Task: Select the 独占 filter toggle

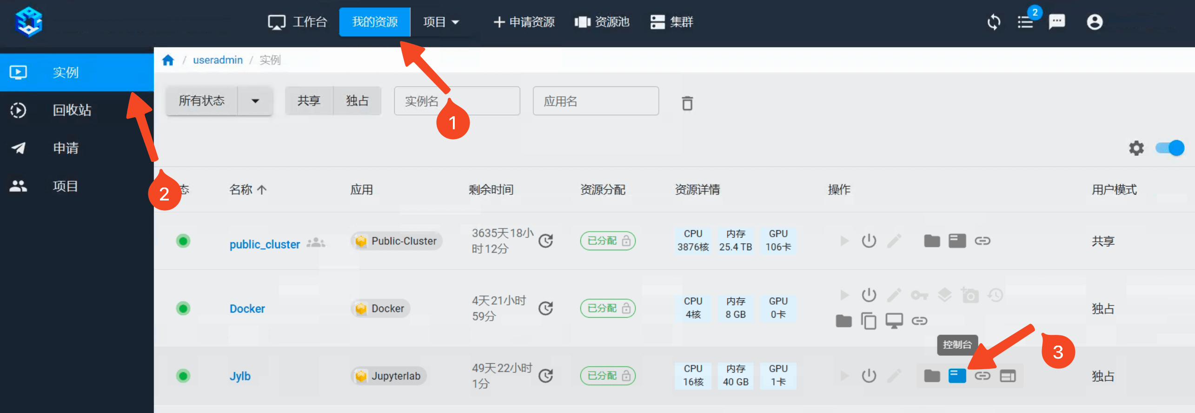Action: click(357, 100)
